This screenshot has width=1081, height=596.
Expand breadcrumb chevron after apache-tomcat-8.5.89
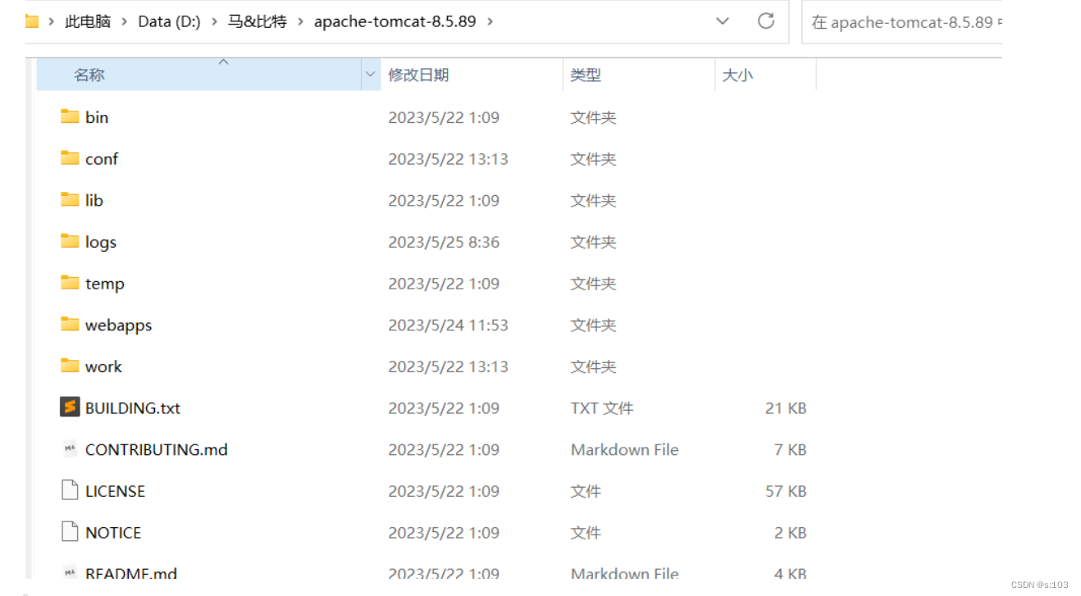tap(490, 22)
